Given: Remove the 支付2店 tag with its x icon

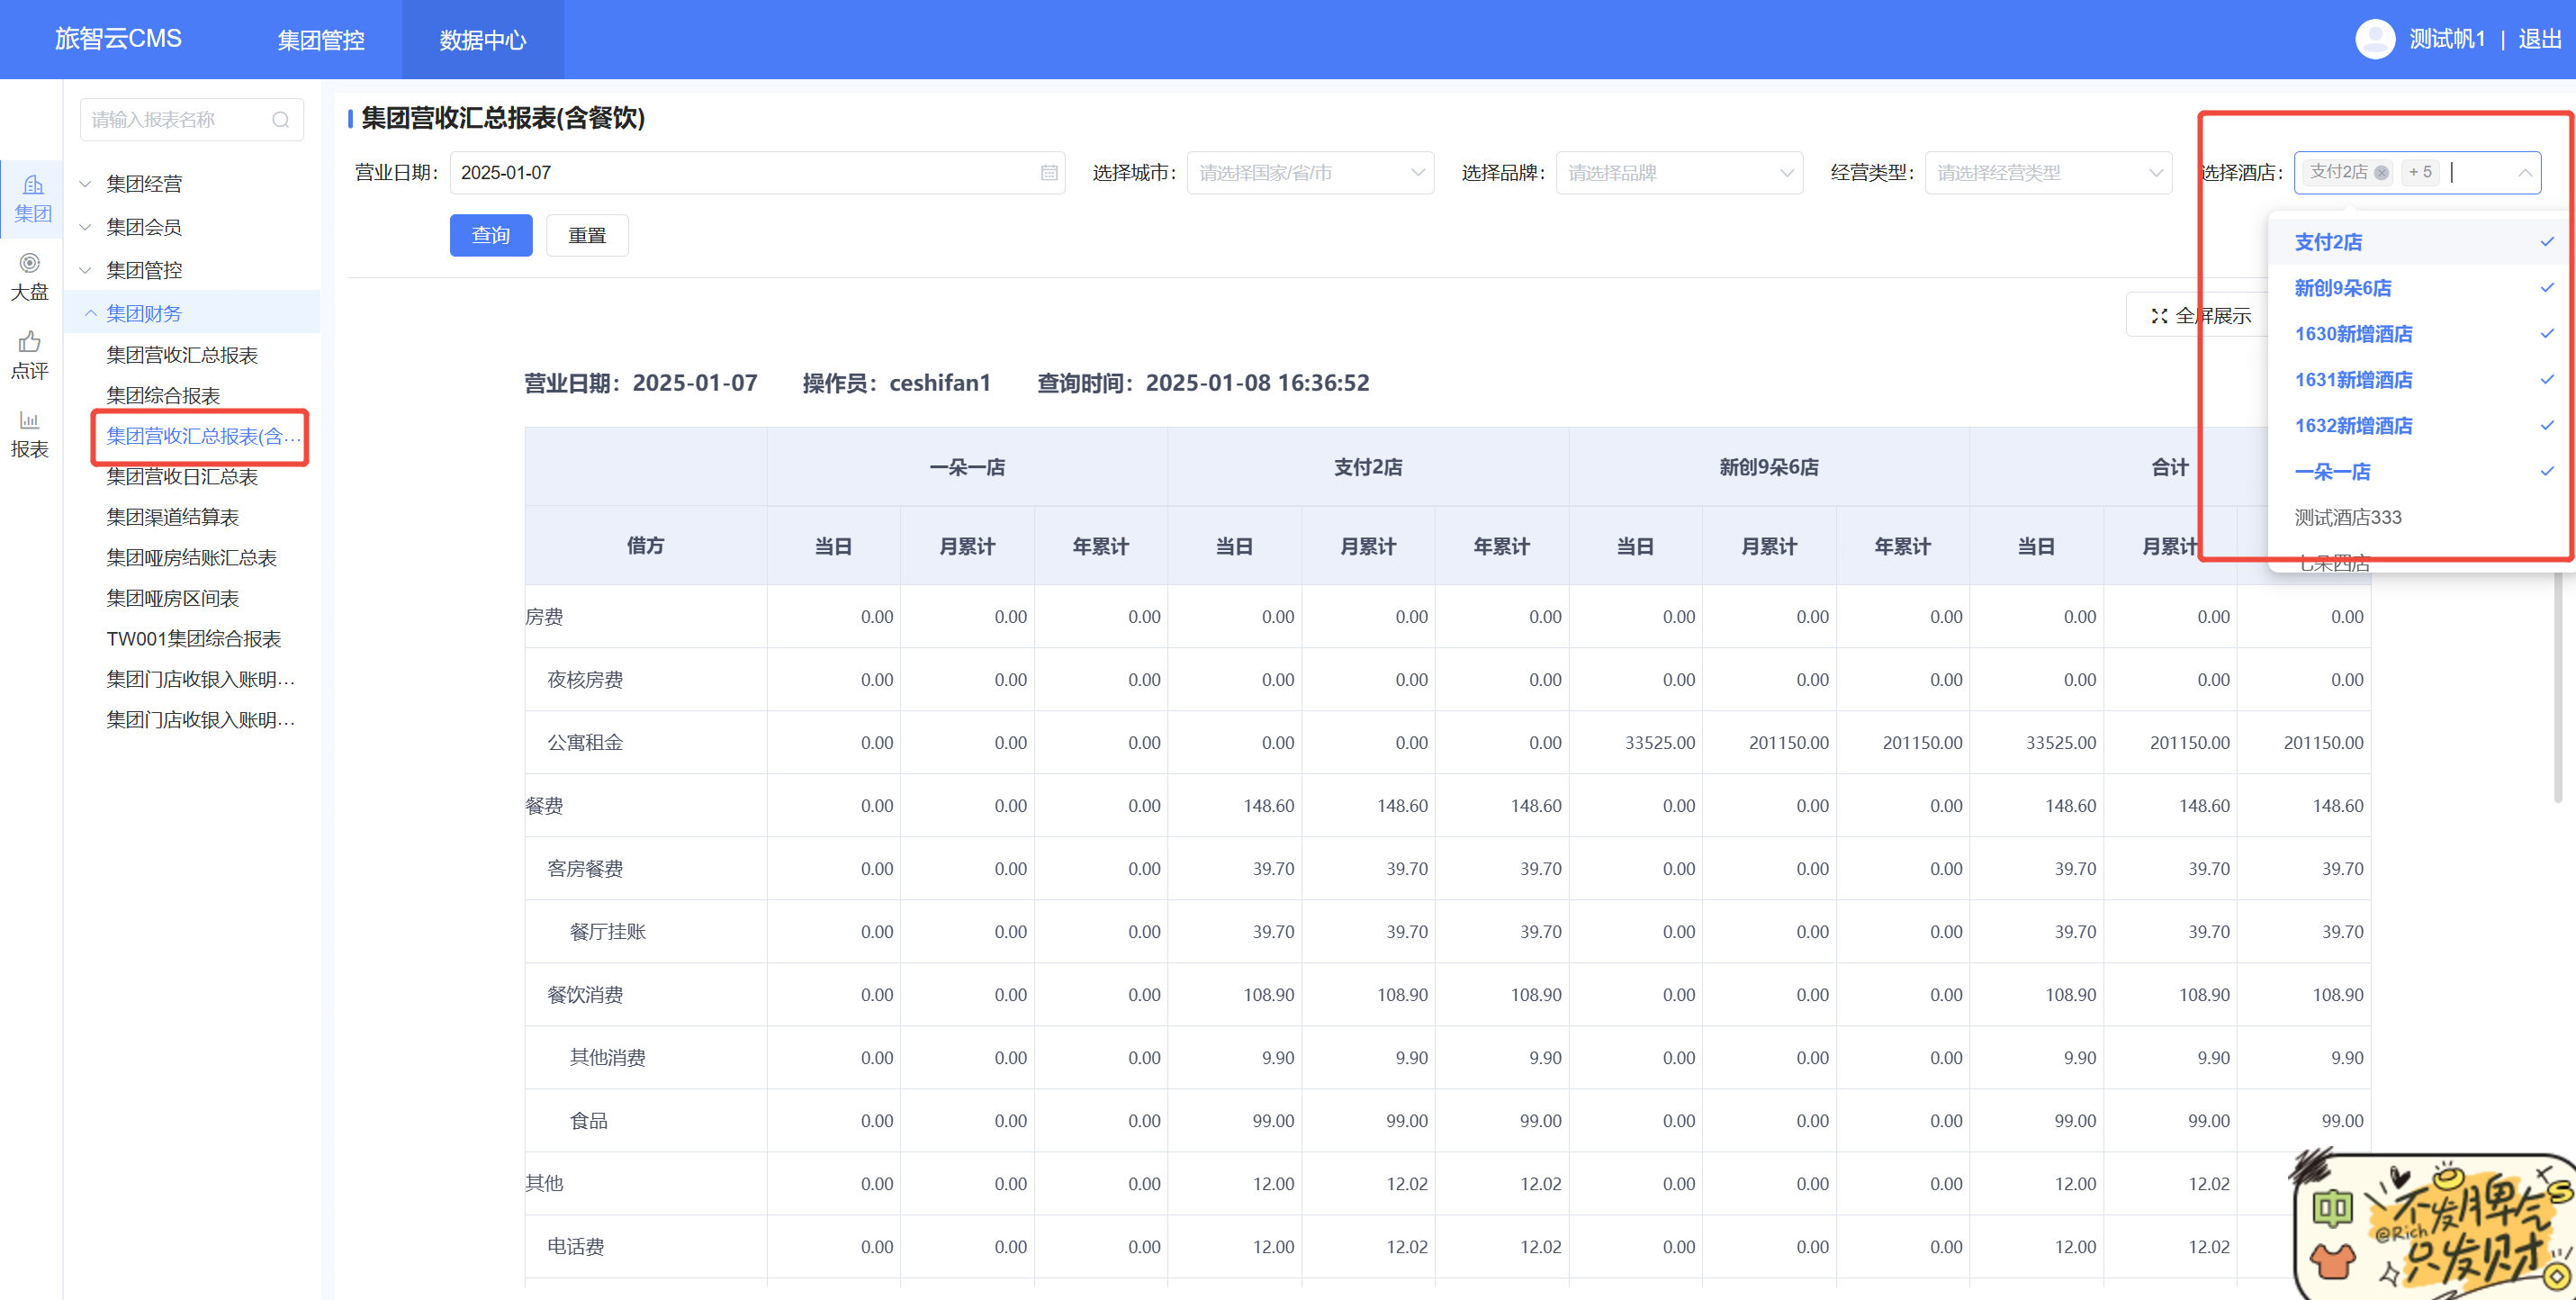Looking at the screenshot, I should pos(2381,173).
